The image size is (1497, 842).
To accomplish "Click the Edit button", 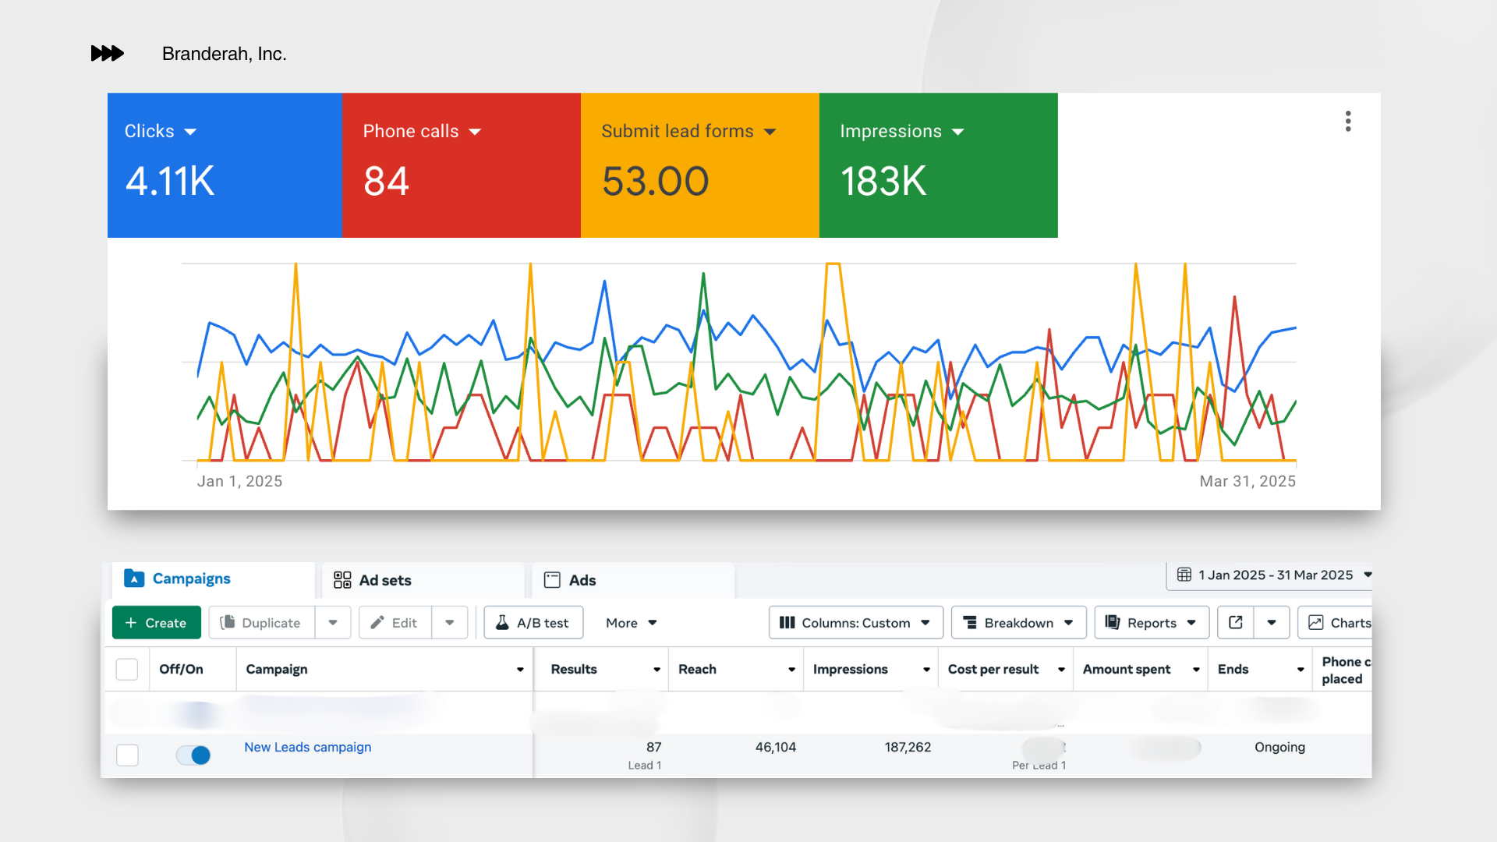I will pos(395,622).
